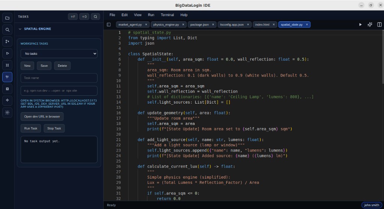Focus the task command input field
Image resolution: width=384 pixels, height=209 pixels.
(59, 91)
